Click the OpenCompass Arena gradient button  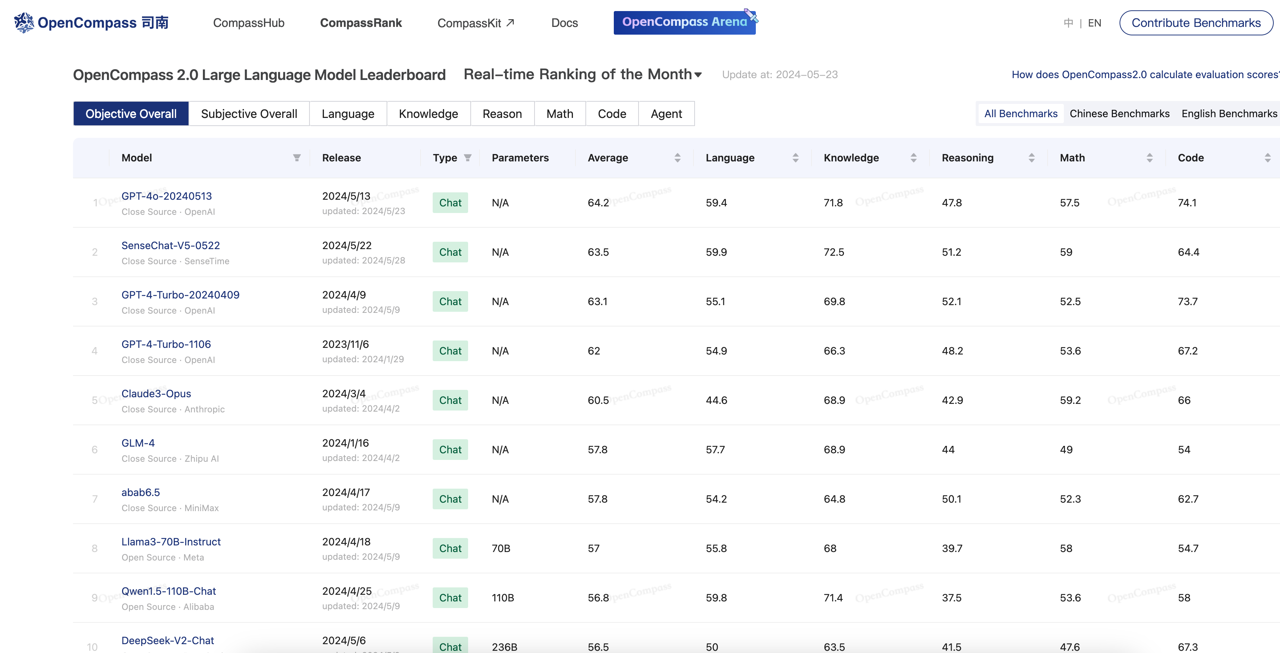tap(685, 22)
